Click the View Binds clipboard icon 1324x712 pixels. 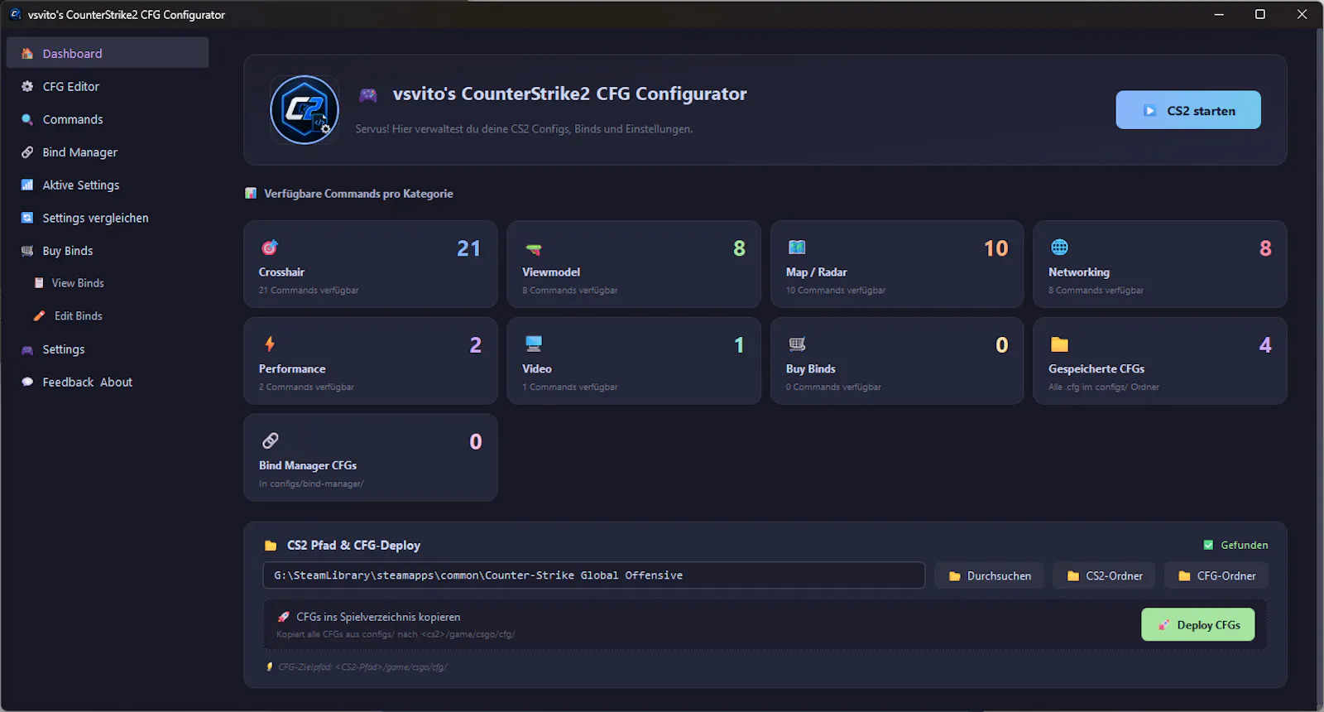(39, 283)
